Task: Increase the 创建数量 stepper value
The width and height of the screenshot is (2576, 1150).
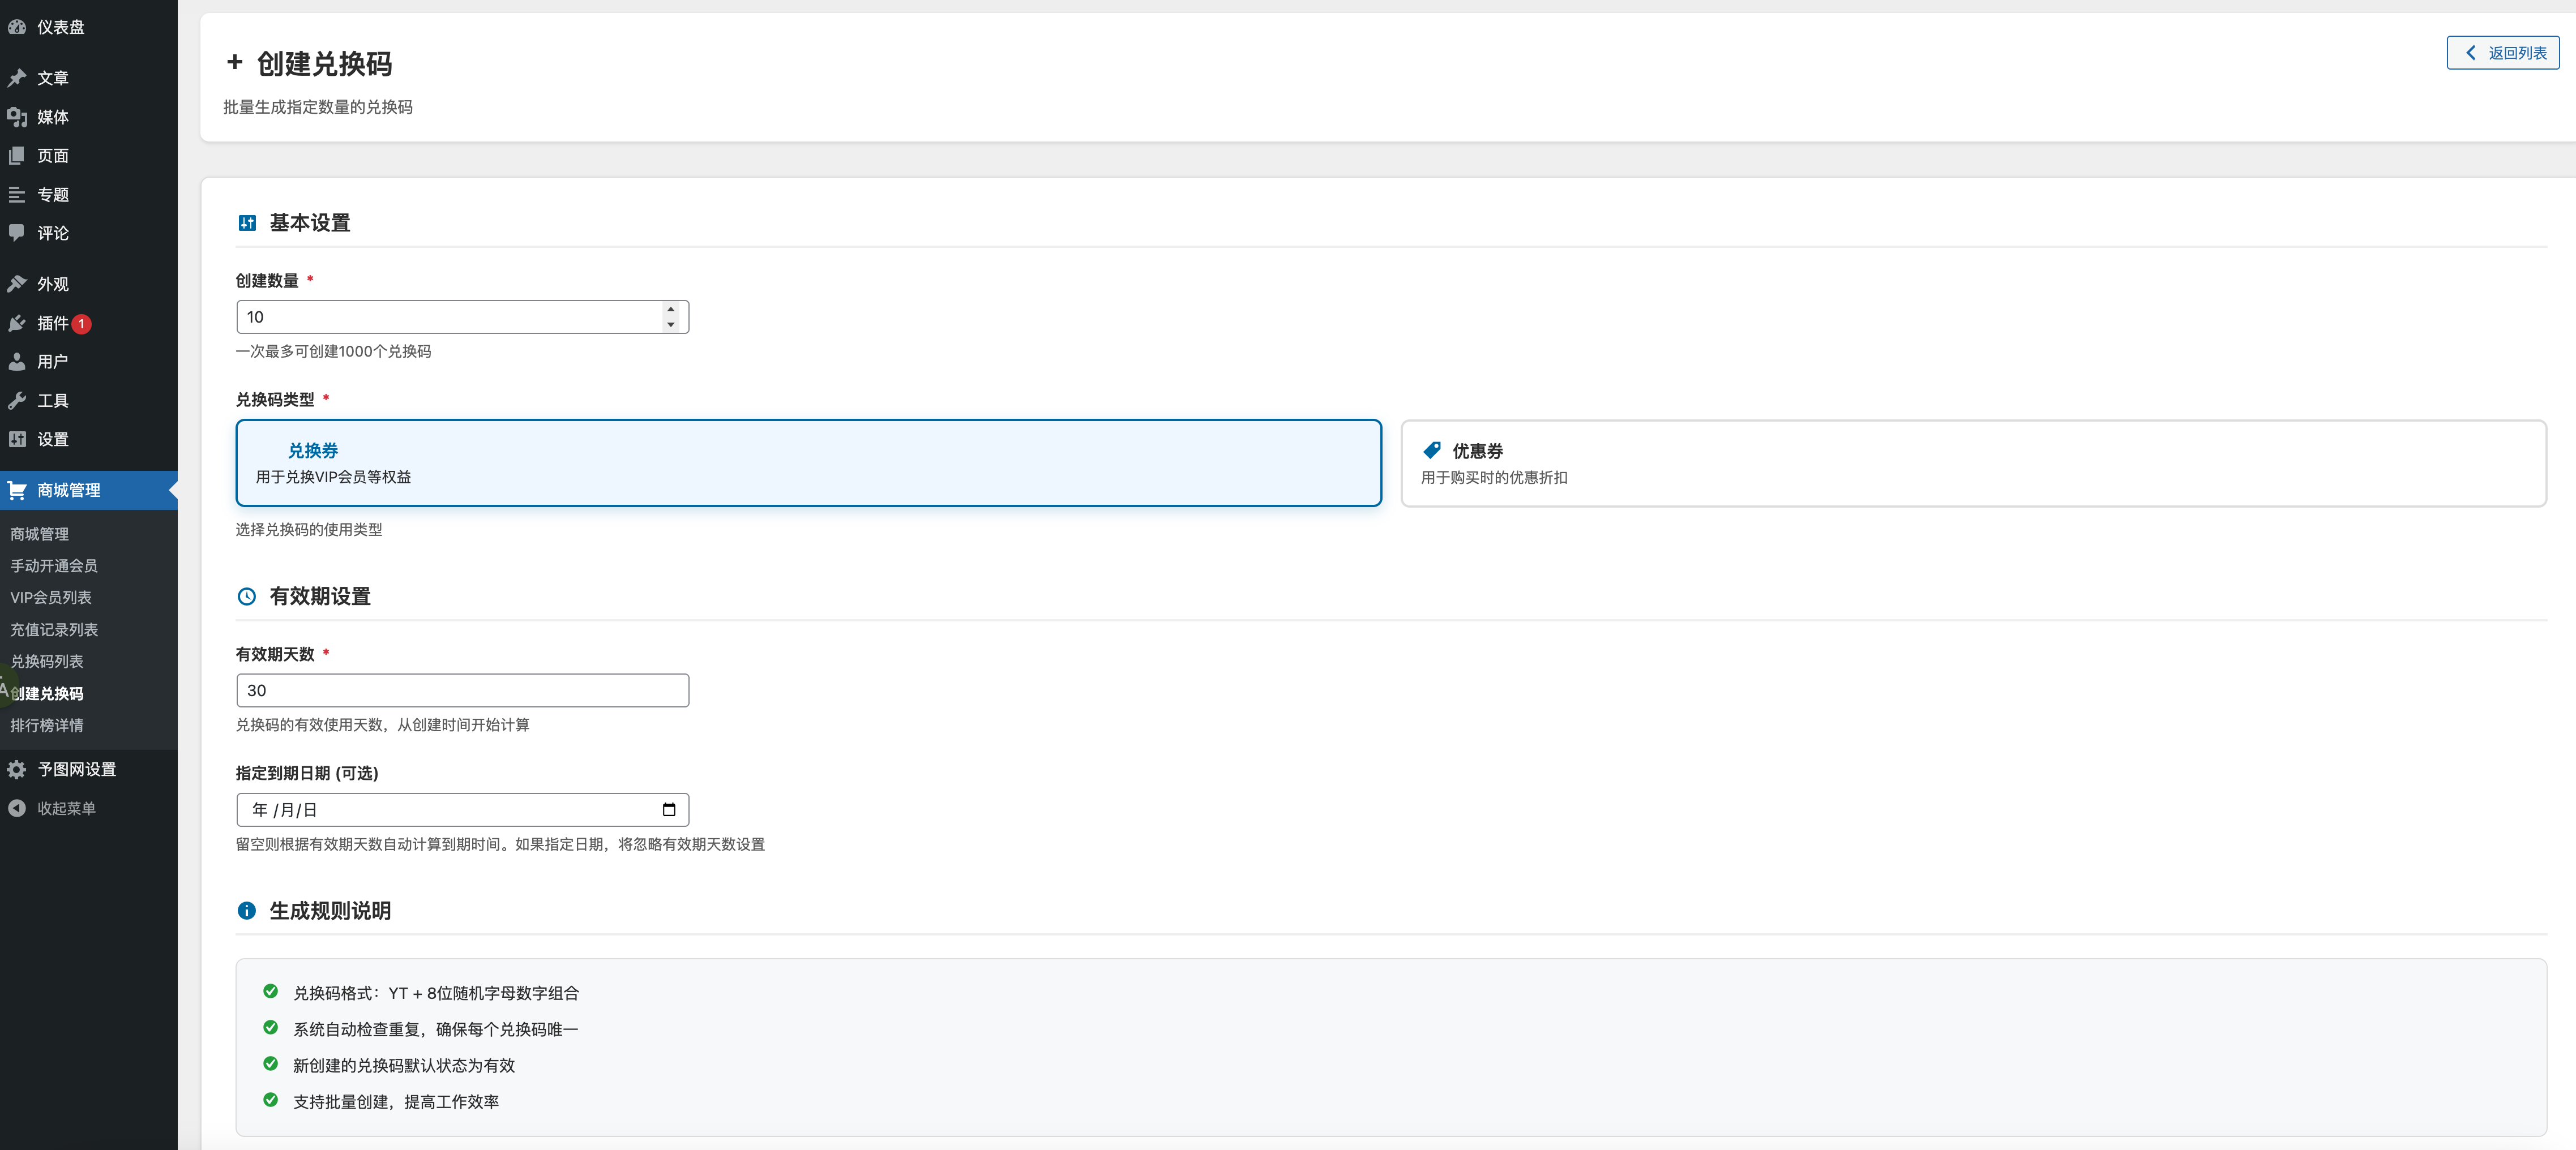Action: pos(671,309)
